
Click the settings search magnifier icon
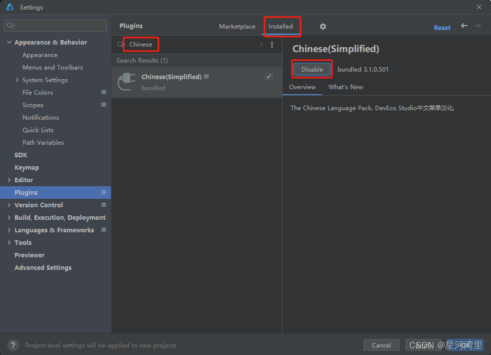(10, 26)
